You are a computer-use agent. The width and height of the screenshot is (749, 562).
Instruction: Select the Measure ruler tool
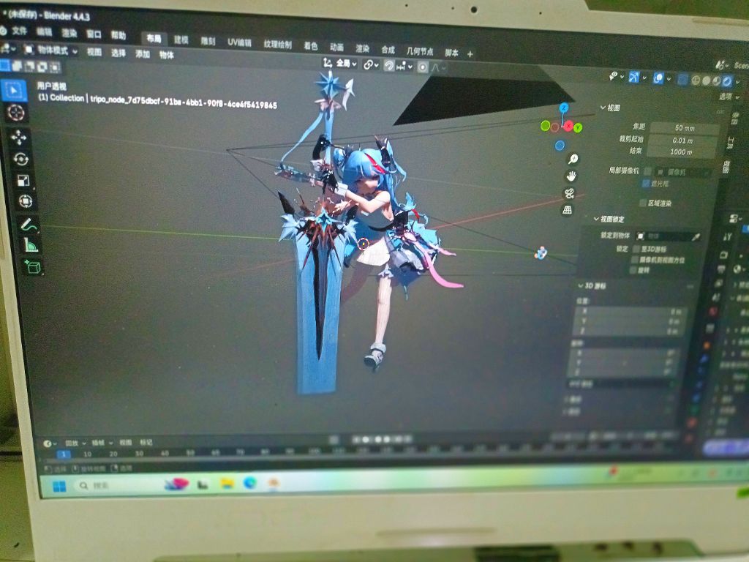pyautogui.click(x=31, y=245)
